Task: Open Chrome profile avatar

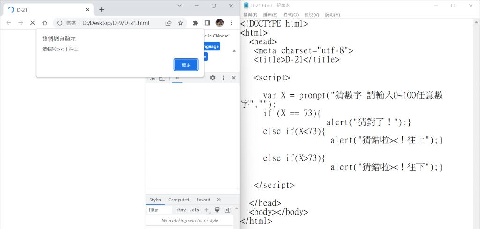Action: [x=219, y=23]
